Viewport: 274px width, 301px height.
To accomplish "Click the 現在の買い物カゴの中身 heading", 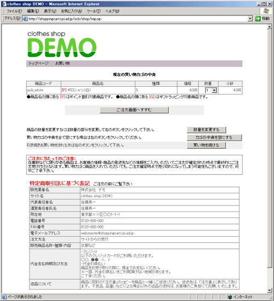I will (134, 75).
